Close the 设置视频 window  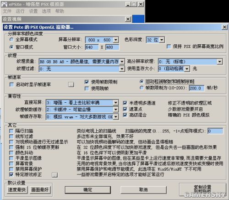point(128,19)
